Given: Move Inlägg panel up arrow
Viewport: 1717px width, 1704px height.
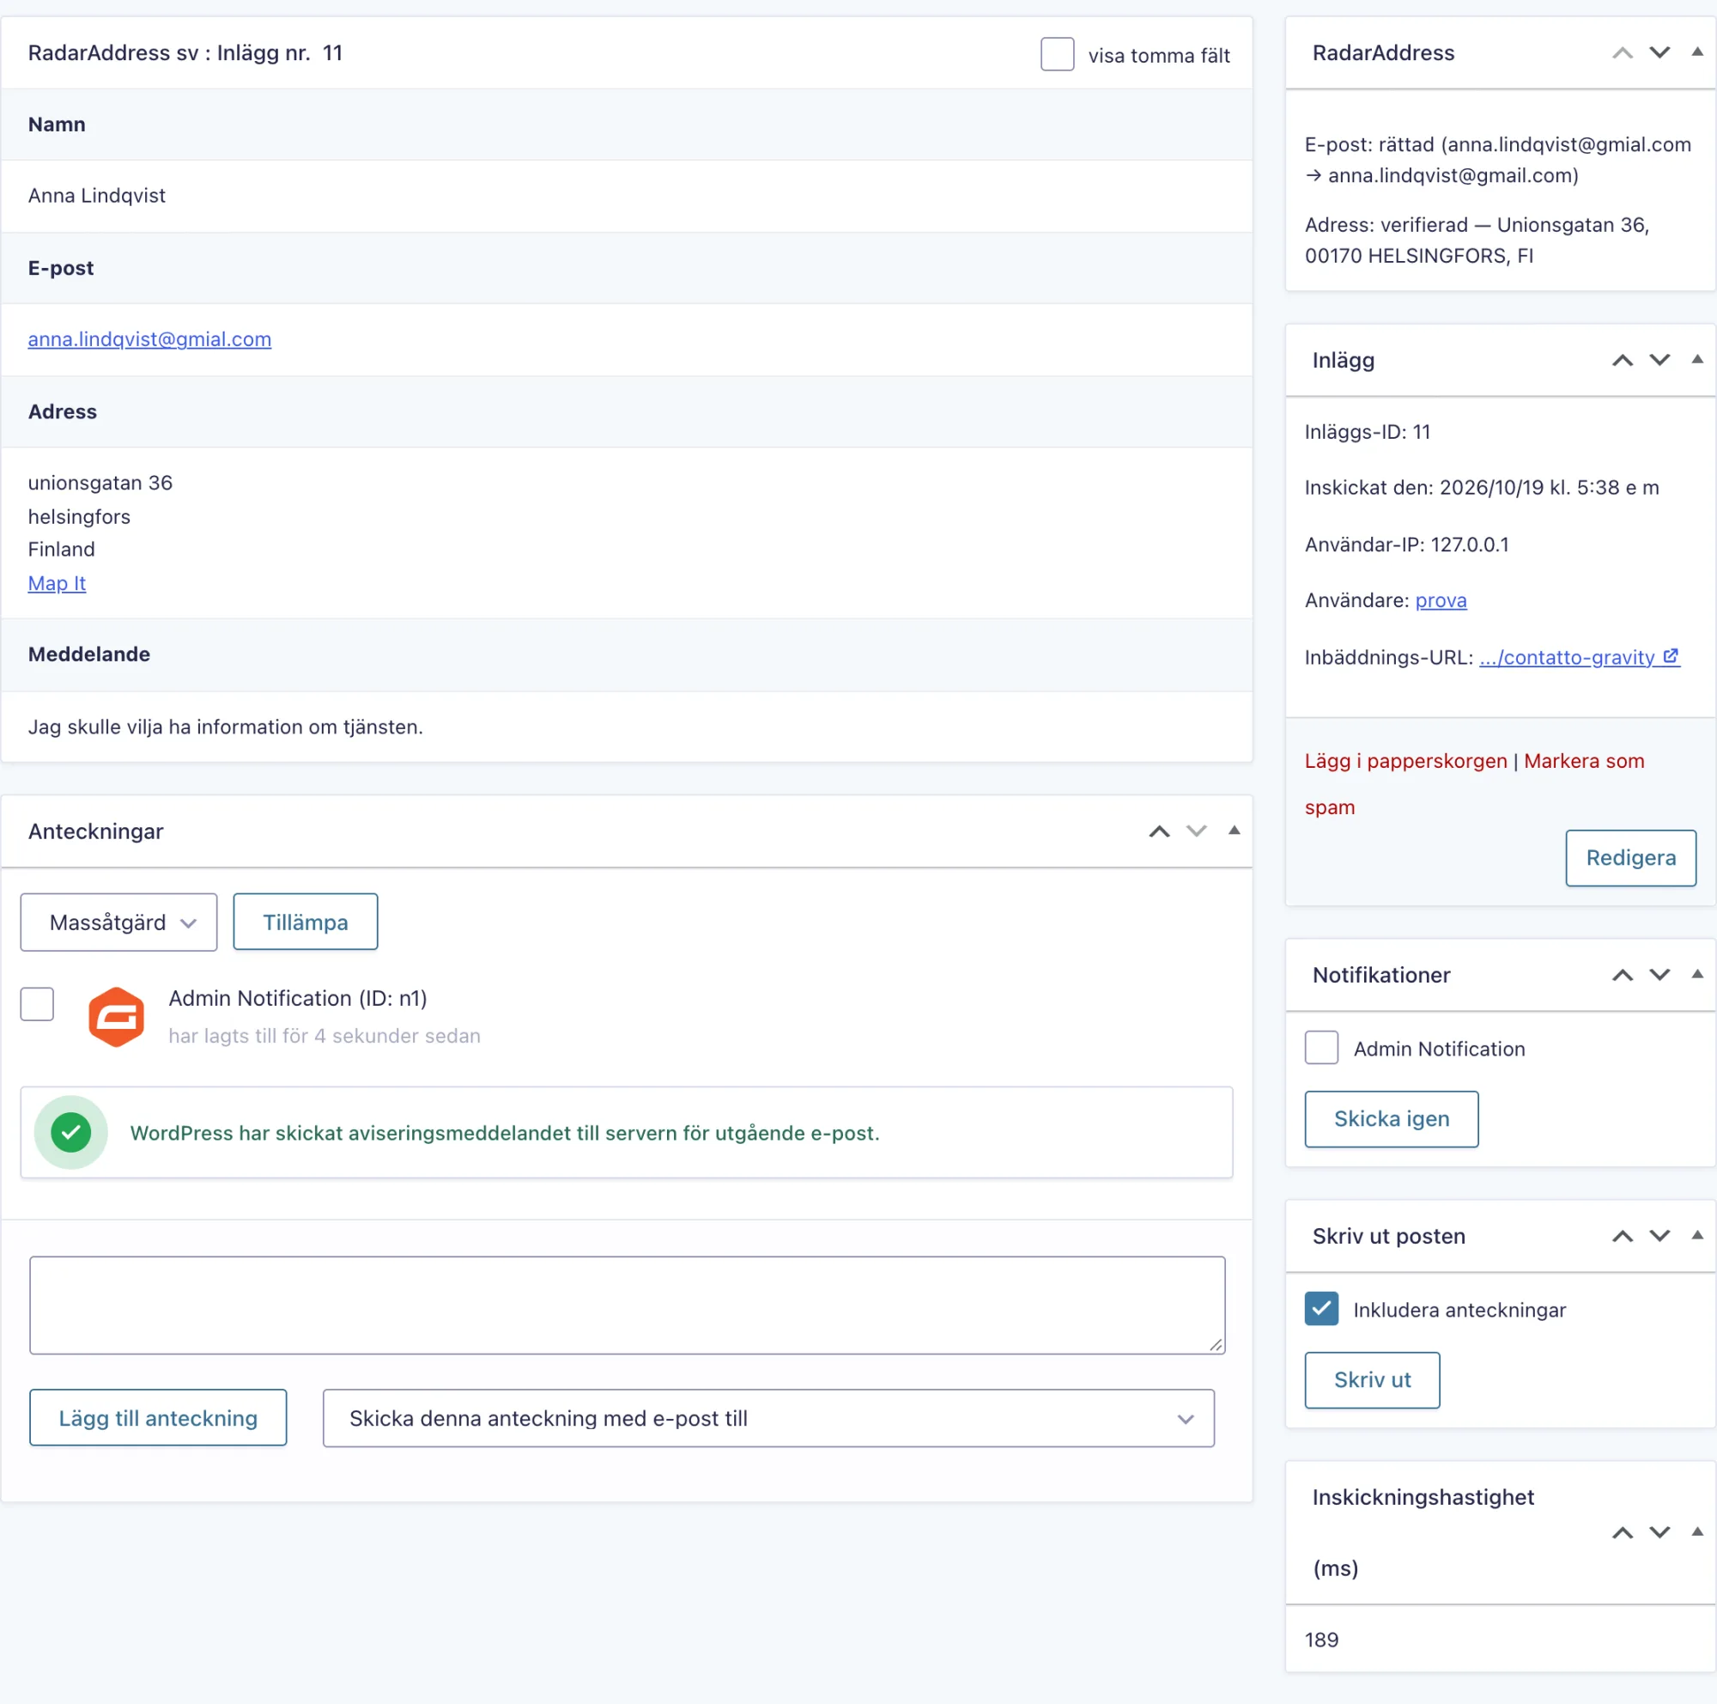Looking at the screenshot, I should pyautogui.click(x=1622, y=360).
